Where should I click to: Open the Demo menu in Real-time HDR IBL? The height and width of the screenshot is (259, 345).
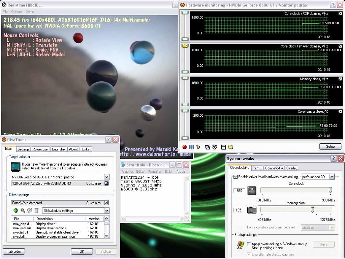(x=30, y=12)
